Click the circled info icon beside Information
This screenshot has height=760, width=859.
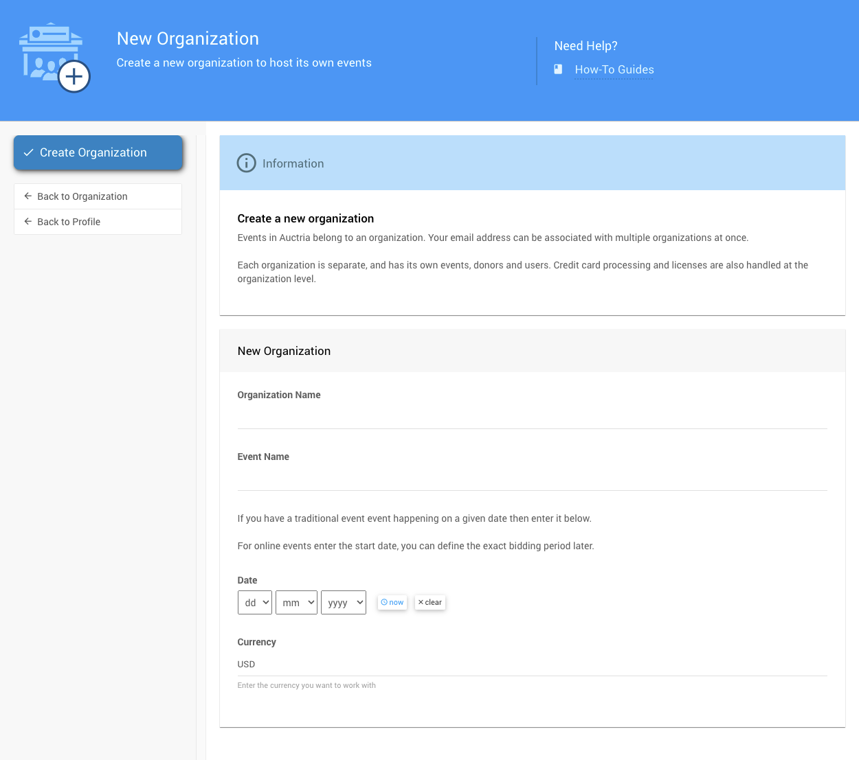[x=246, y=163]
